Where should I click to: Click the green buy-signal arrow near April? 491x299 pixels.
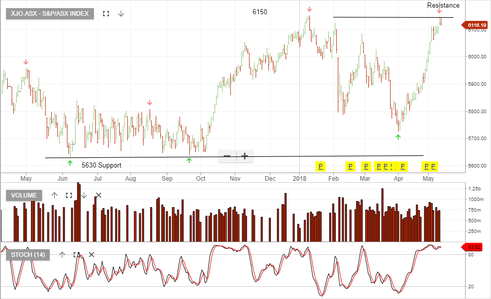[x=399, y=136]
